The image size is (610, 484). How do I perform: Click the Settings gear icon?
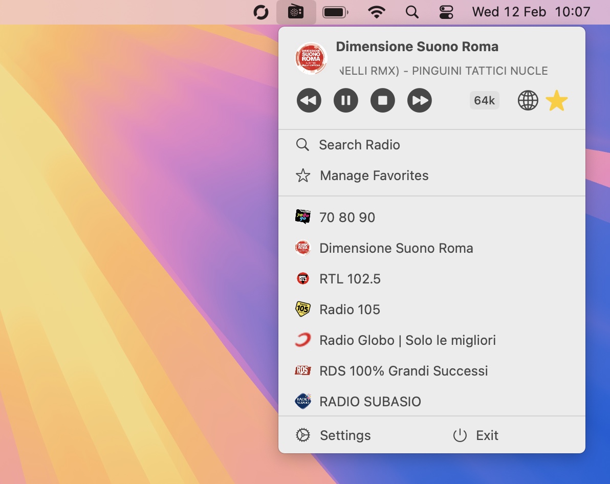302,435
